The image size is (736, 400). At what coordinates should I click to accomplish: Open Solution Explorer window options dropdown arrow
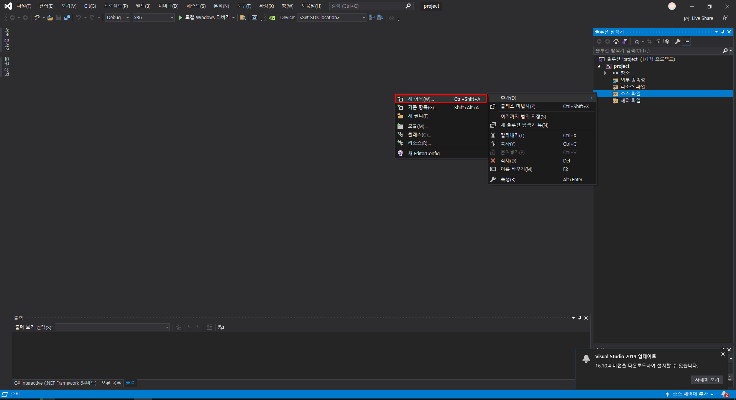coord(716,32)
